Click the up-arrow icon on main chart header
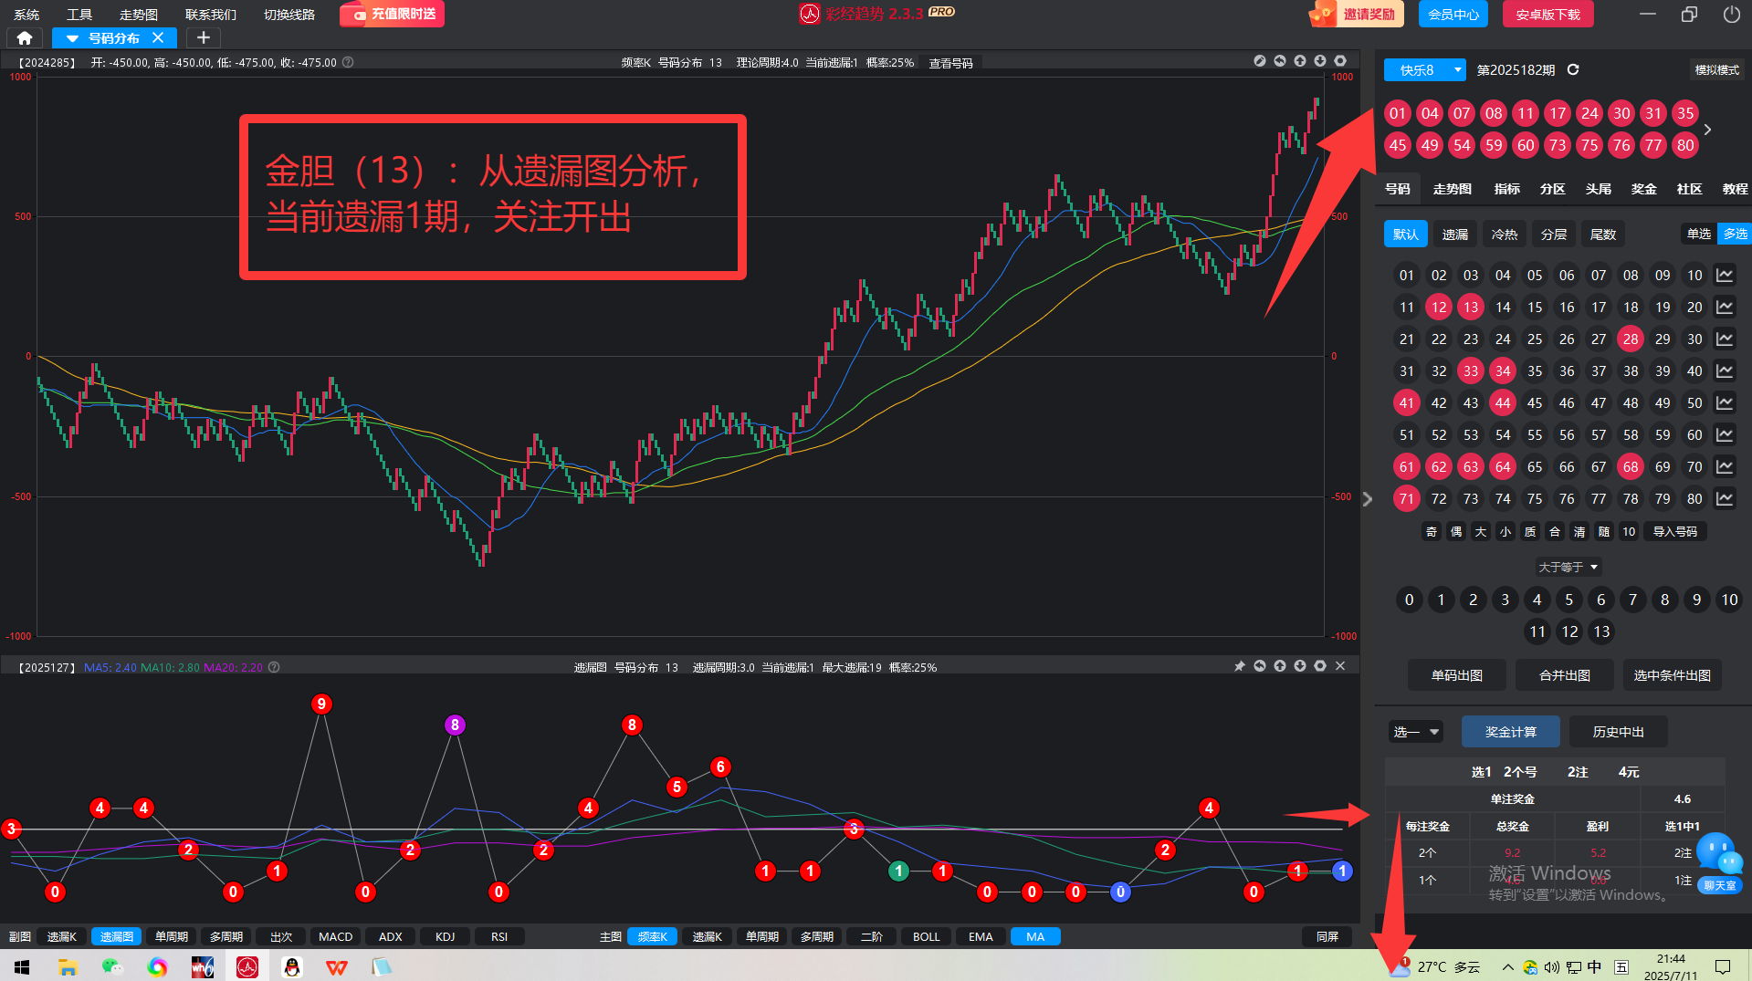1752x981 pixels. click(x=1300, y=61)
